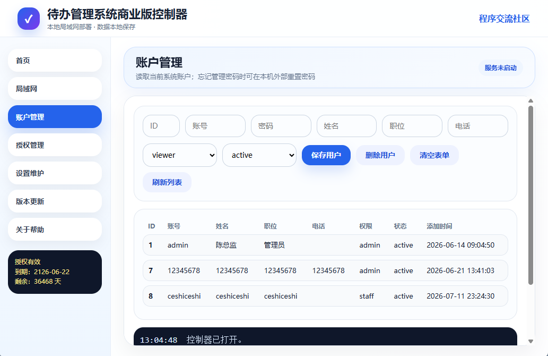Viewport: 548px width, 356px height.
Task: Select 账户管理 in the sidebar
Action: (x=55, y=116)
